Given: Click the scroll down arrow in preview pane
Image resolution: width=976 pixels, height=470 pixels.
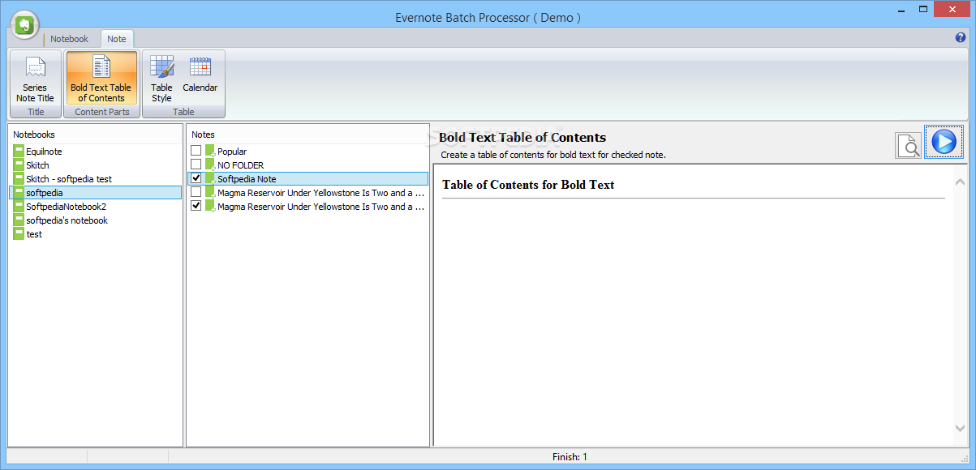Looking at the screenshot, I should (961, 428).
